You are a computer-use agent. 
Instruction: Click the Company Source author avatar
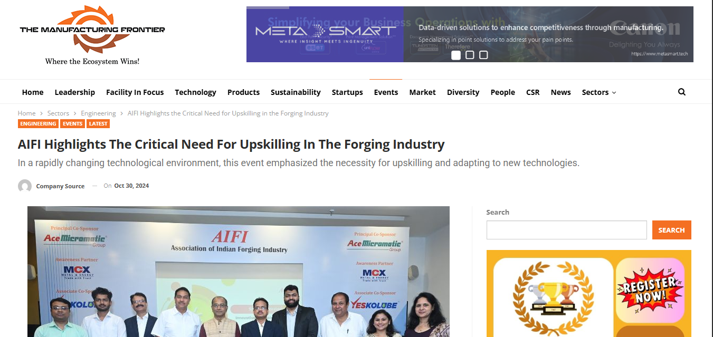[25, 186]
